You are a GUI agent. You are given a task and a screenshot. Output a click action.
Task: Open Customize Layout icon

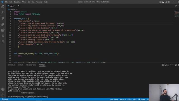(169, 2)
